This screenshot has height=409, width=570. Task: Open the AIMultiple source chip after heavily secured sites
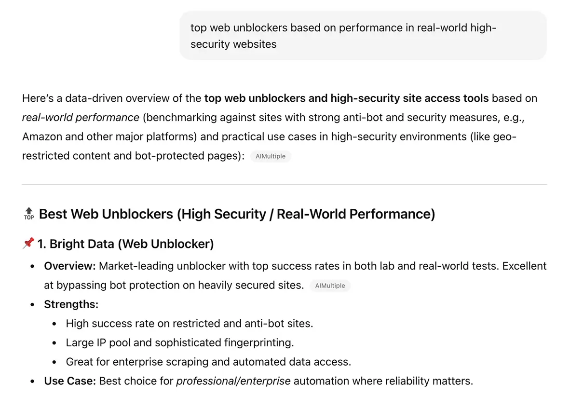[x=330, y=286]
